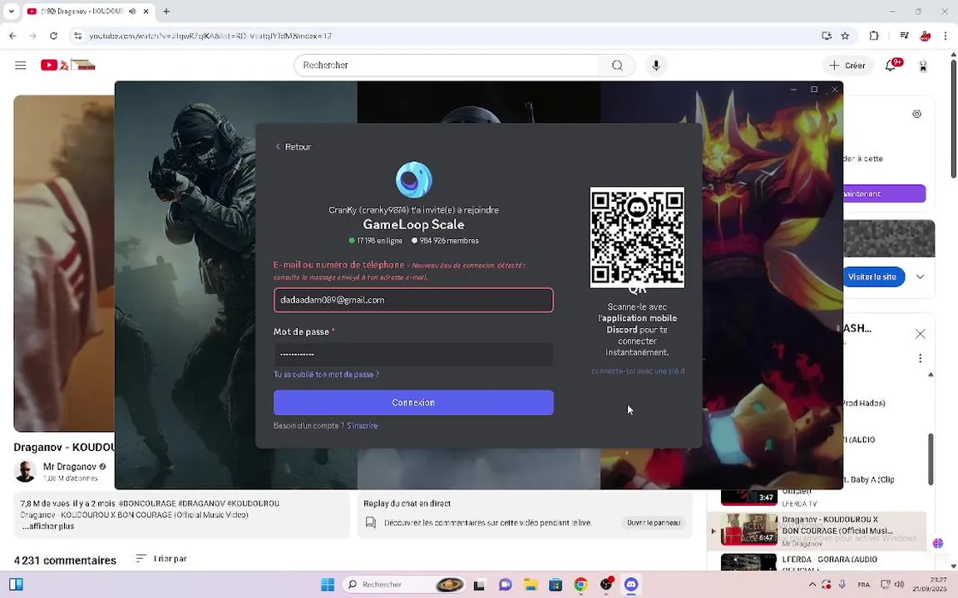Open Draganov KOUDOUROU X BON COURAGE playlist item
The width and height of the screenshot is (958, 598).
pyautogui.click(x=817, y=529)
